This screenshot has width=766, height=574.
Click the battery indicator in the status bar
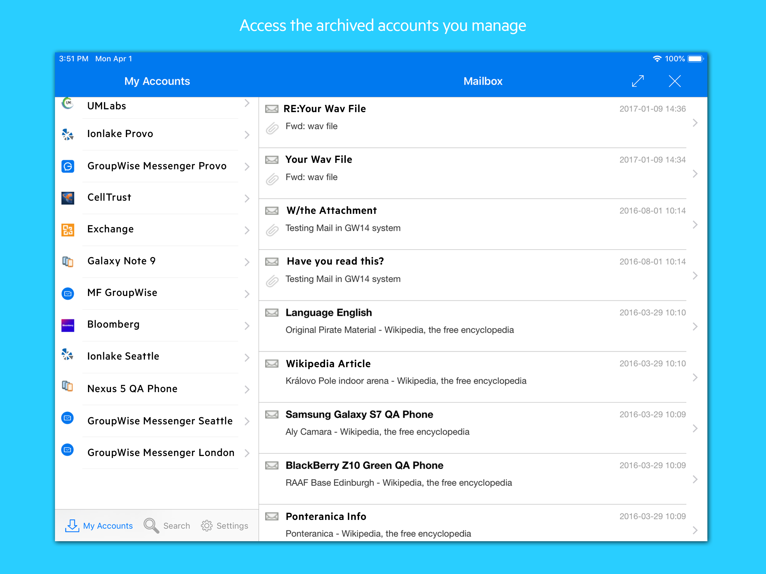(695, 59)
